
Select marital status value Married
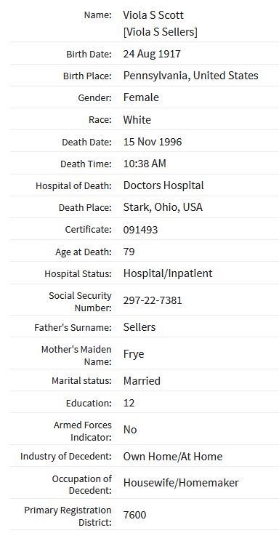(142, 381)
